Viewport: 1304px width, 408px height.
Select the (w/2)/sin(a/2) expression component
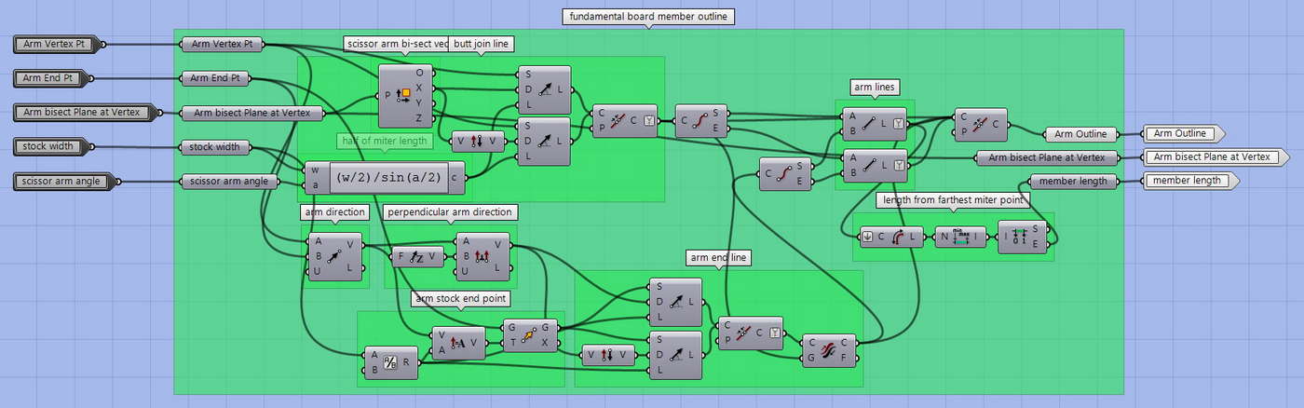(387, 177)
